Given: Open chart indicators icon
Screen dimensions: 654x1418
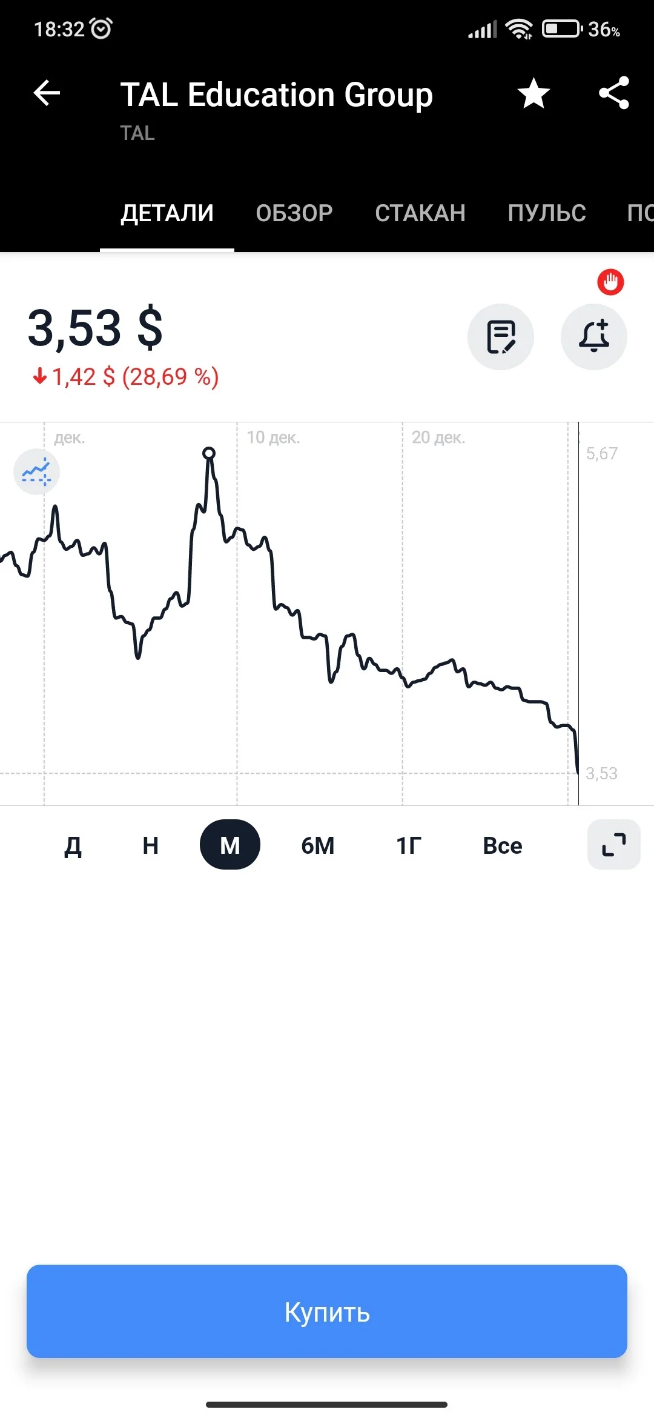Looking at the screenshot, I should pyautogui.click(x=36, y=472).
